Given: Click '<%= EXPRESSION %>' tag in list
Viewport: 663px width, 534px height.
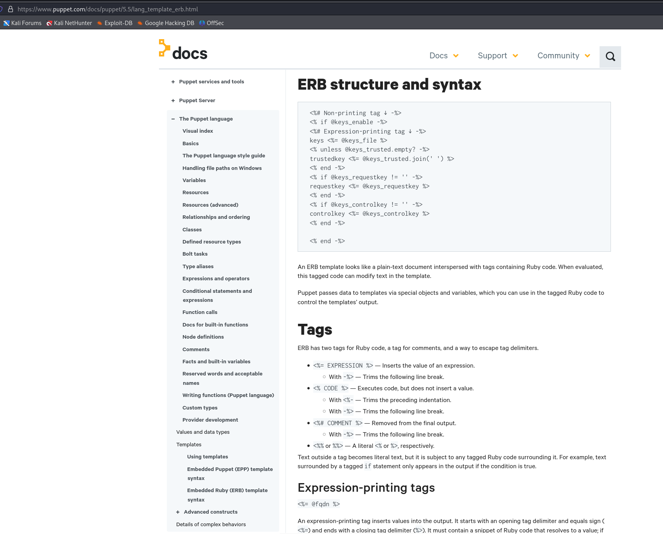Looking at the screenshot, I should click(x=343, y=366).
